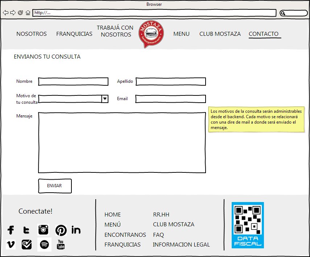This screenshot has width=310, height=257.
Task: Open the Facebook social icon
Action: pyautogui.click(x=11, y=230)
